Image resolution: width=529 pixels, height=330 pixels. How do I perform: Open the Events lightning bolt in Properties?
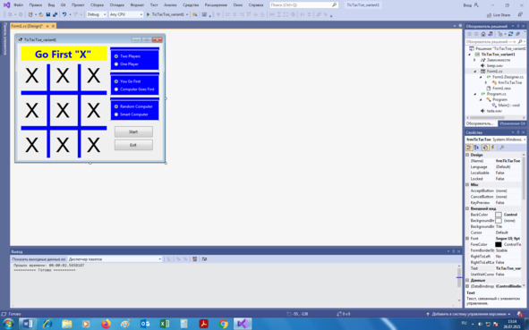(493, 148)
